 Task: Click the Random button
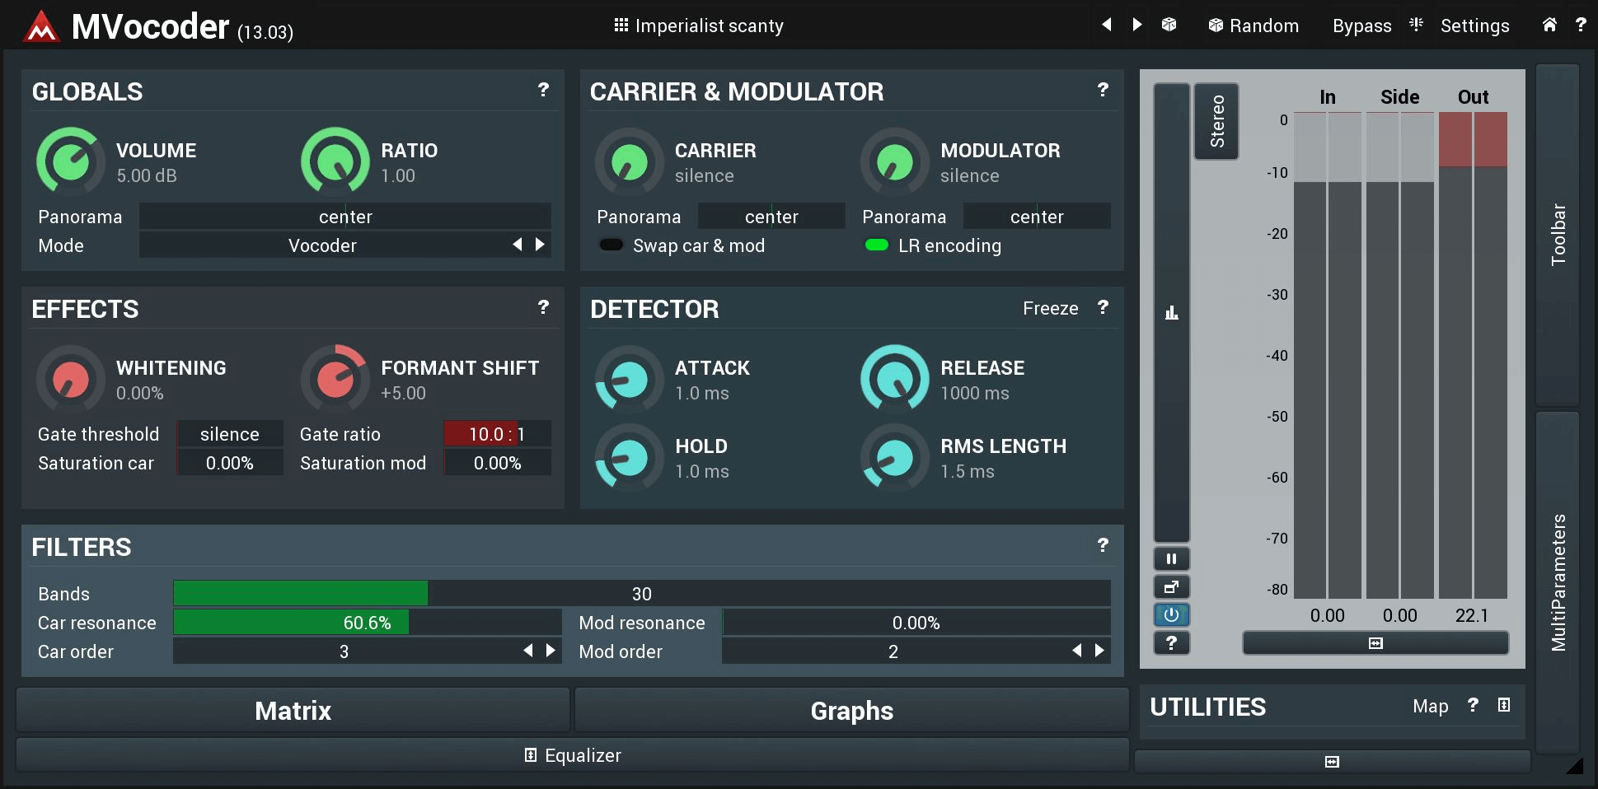pos(1254,26)
